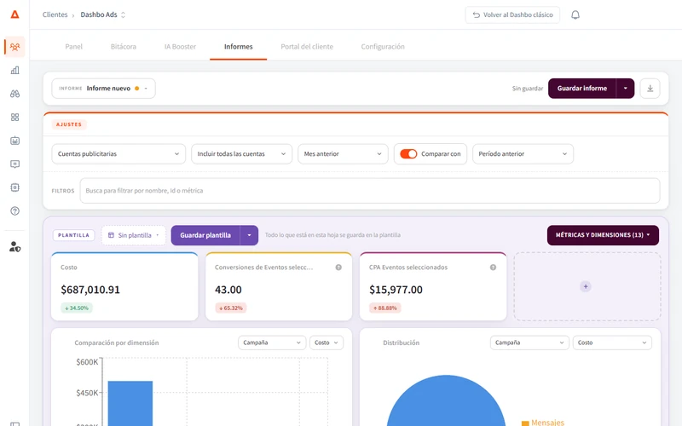Open the Mes anterior date dropdown
Viewport: 682px width, 426px height.
tap(343, 154)
